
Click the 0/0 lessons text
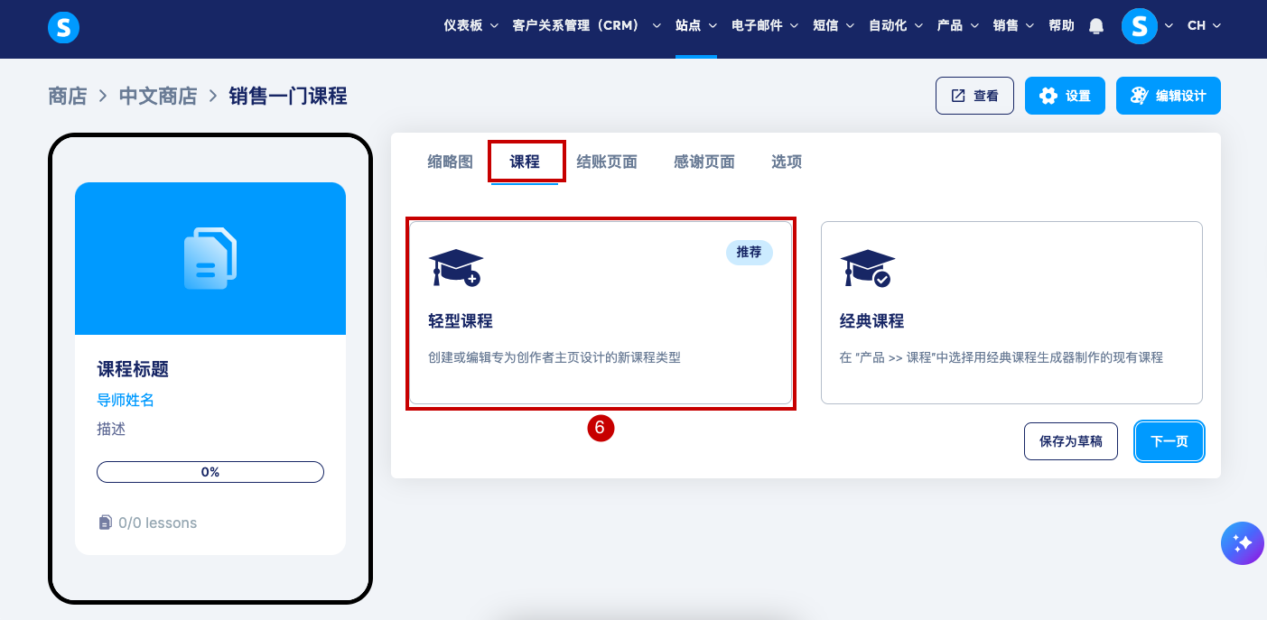157,523
